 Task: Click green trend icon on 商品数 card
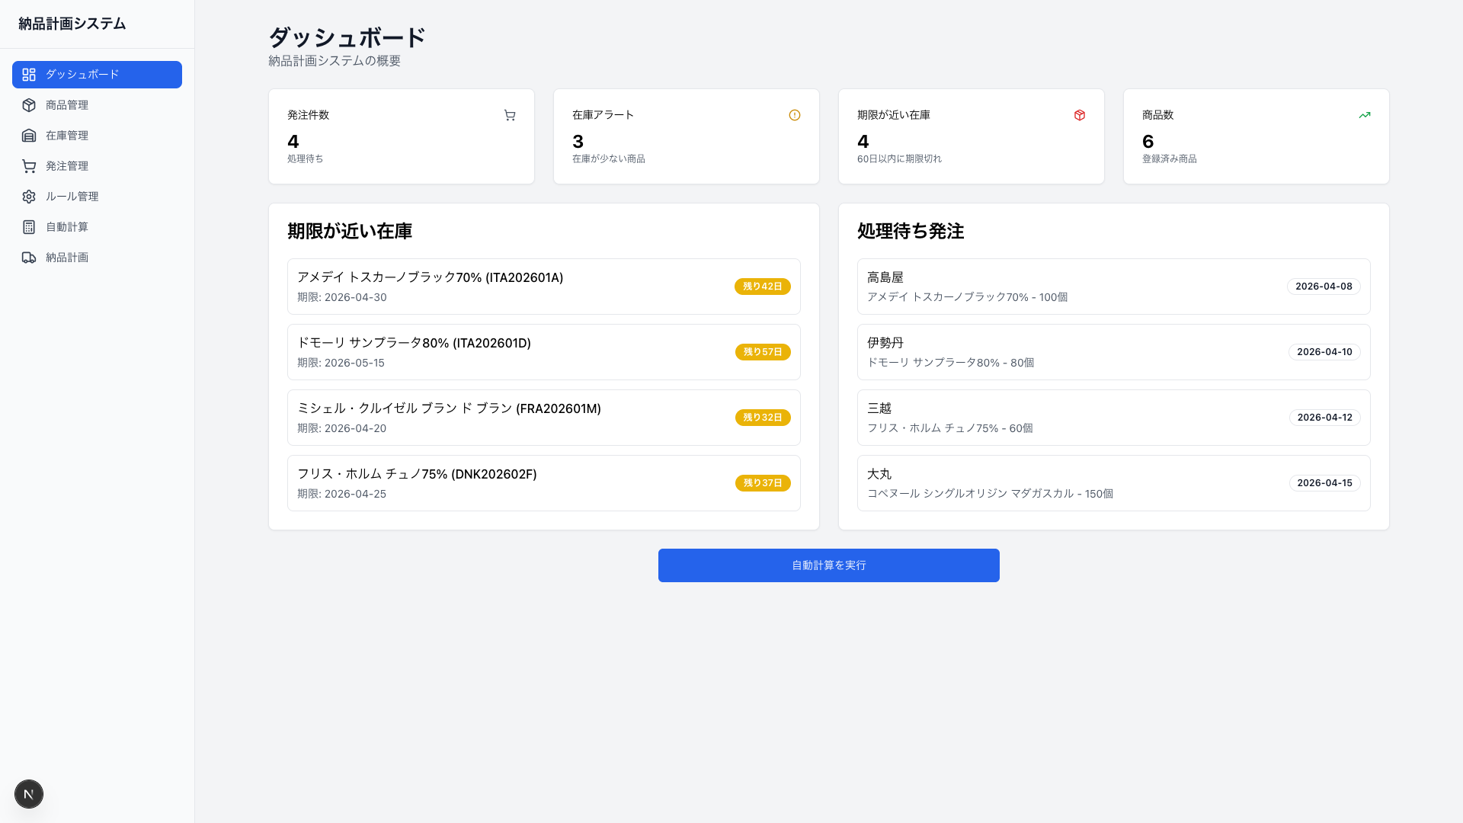click(1365, 115)
